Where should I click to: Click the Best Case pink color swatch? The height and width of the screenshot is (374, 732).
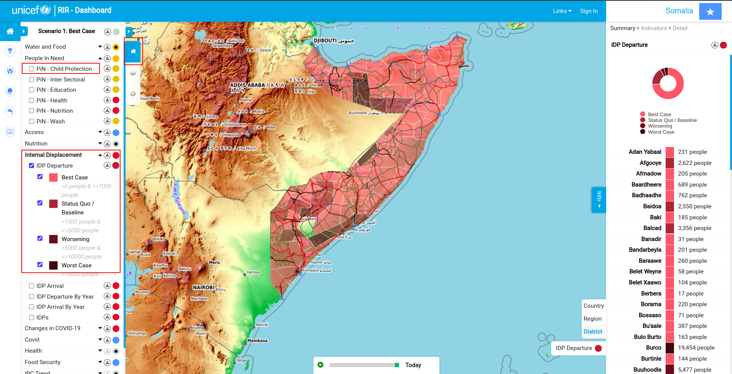tap(53, 177)
